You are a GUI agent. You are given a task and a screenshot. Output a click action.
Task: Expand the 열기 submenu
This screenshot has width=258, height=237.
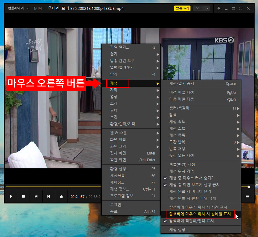[131, 54]
